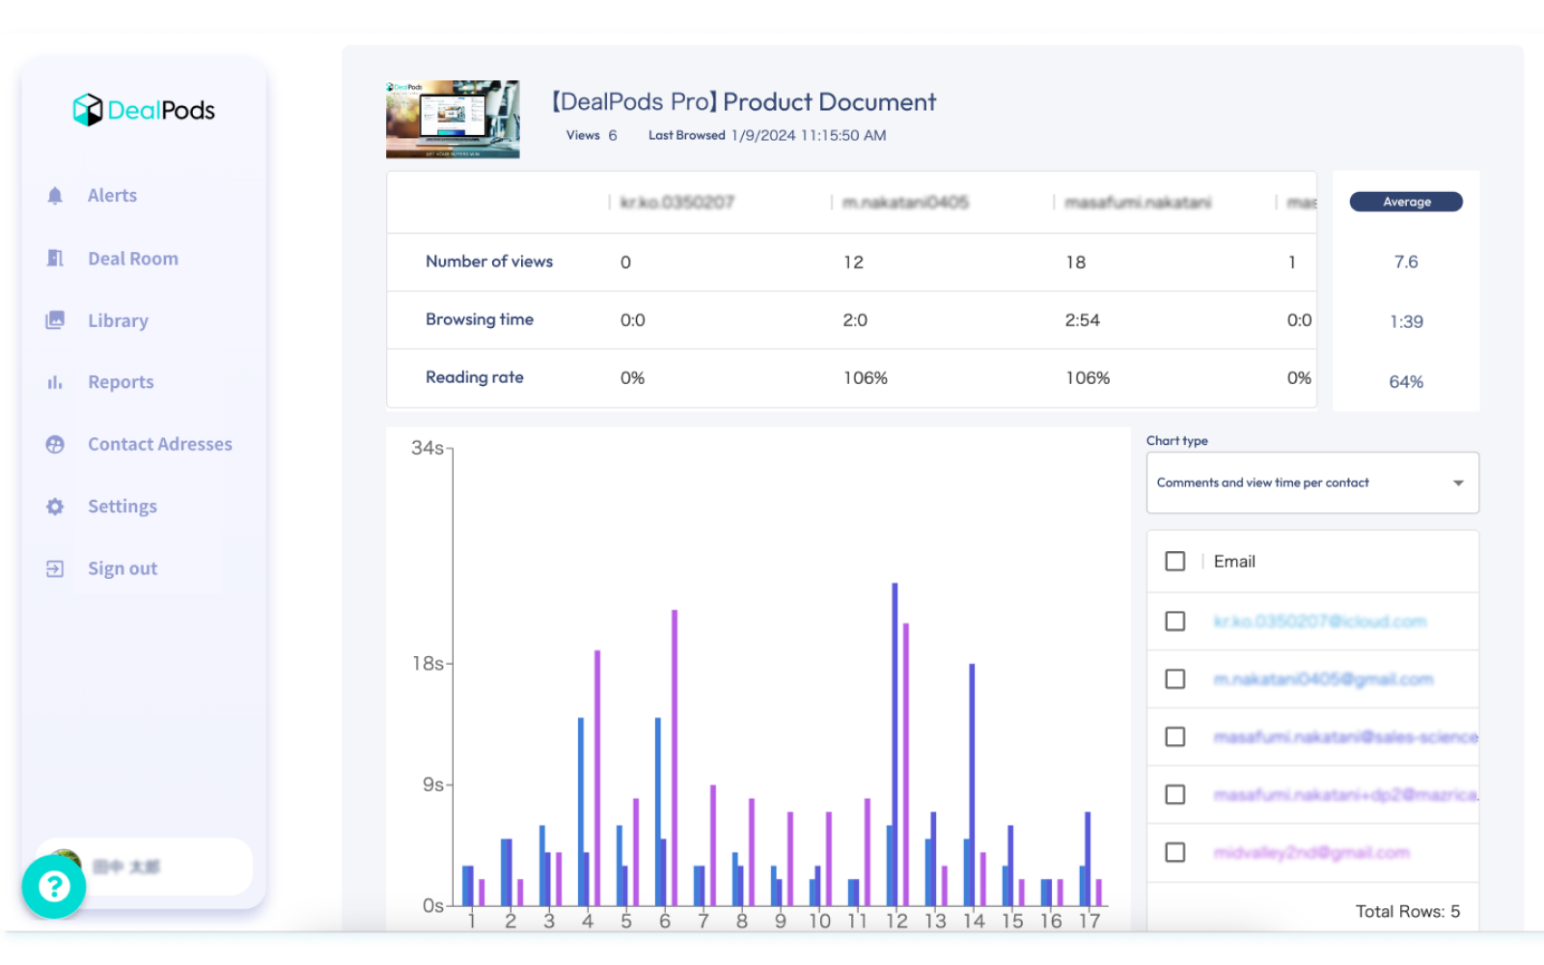The height and width of the screenshot is (965, 1544).
Task: Click the Library images icon
Action: click(55, 320)
